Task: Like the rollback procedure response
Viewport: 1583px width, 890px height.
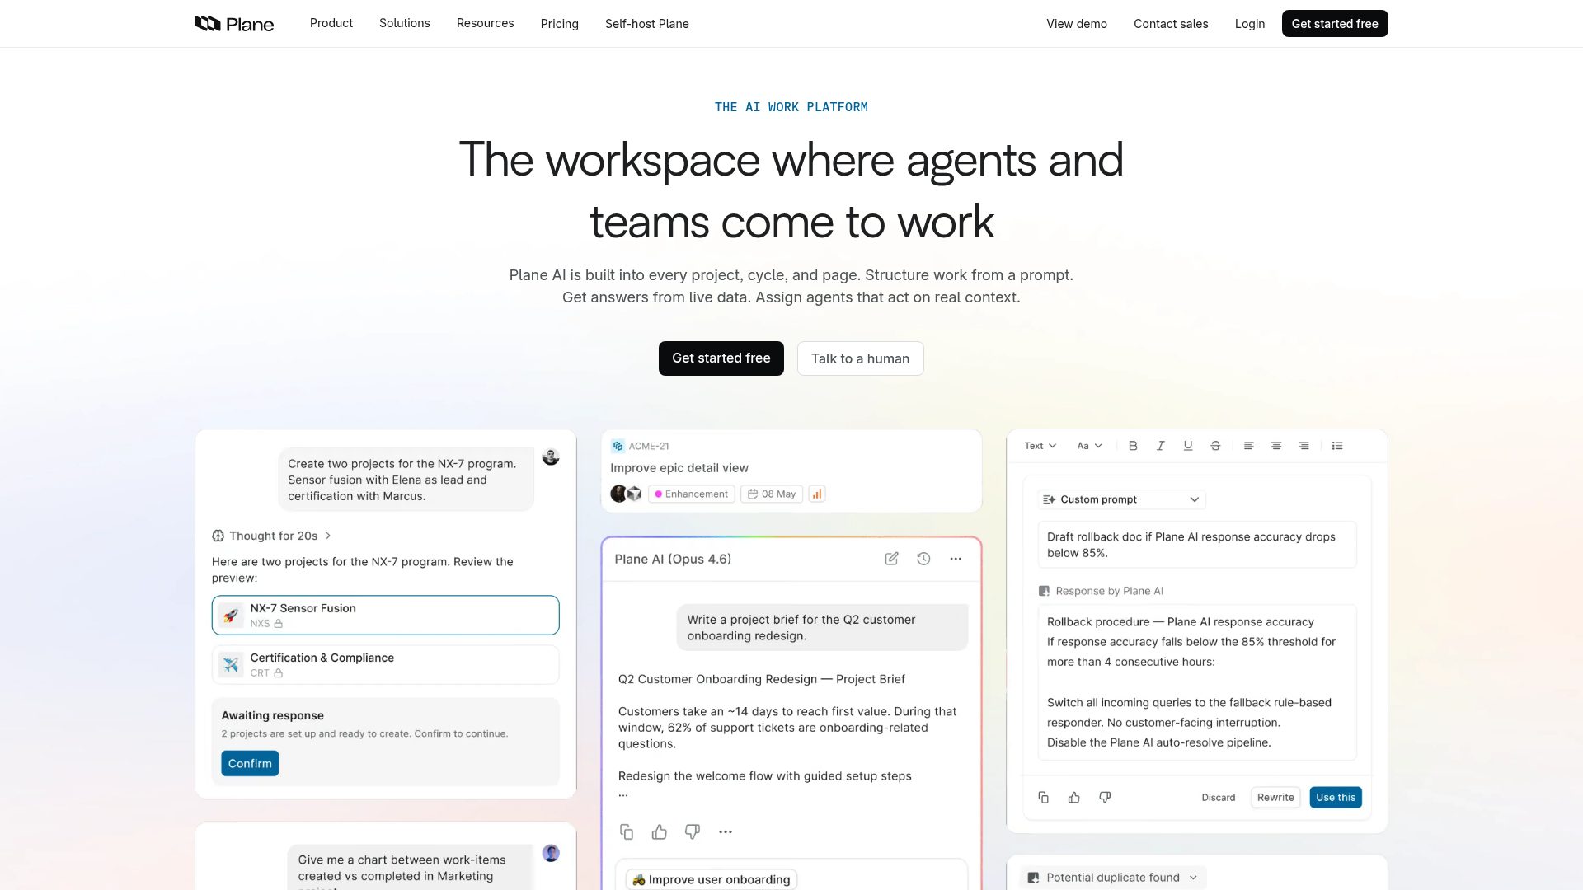Action: click(1074, 798)
